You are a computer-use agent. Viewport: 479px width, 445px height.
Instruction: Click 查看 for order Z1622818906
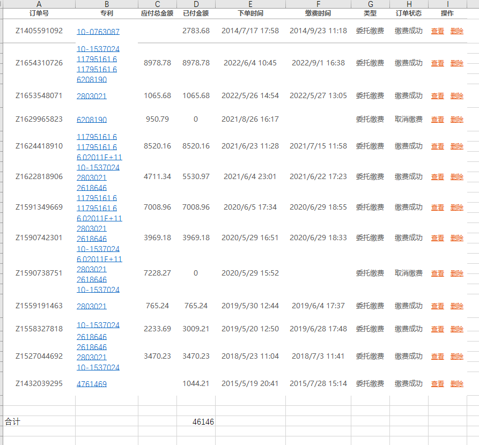pyautogui.click(x=438, y=177)
